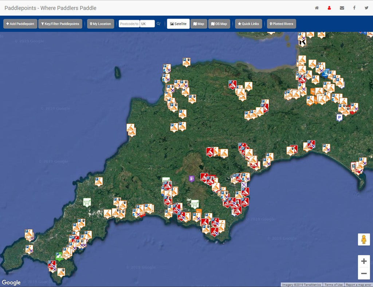The width and height of the screenshot is (373, 287).
Task: Open the Facebook icon link
Action: [x=354, y=8]
